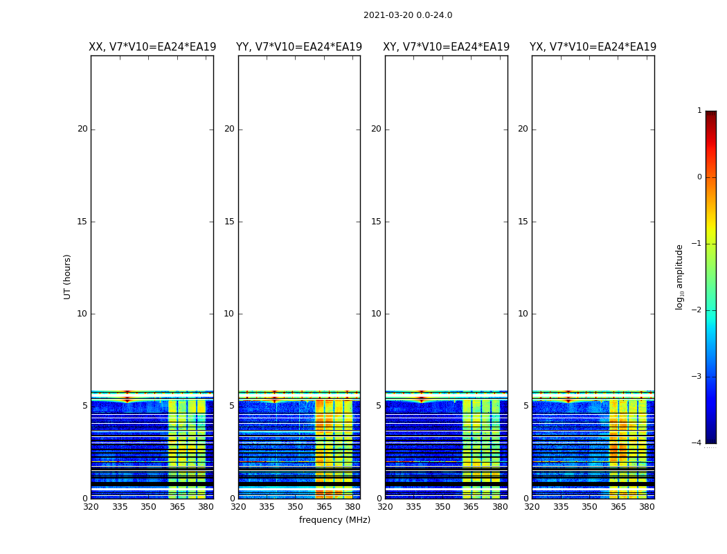Image resolution: width=727 pixels, height=554 pixels.
Task: Click the 'frequency (MHz)' x-axis label
Action: pyautogui.click(x=334, y=520)
